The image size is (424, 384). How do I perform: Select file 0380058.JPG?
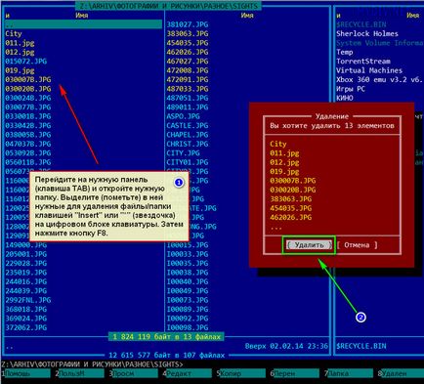coord(28,135)
